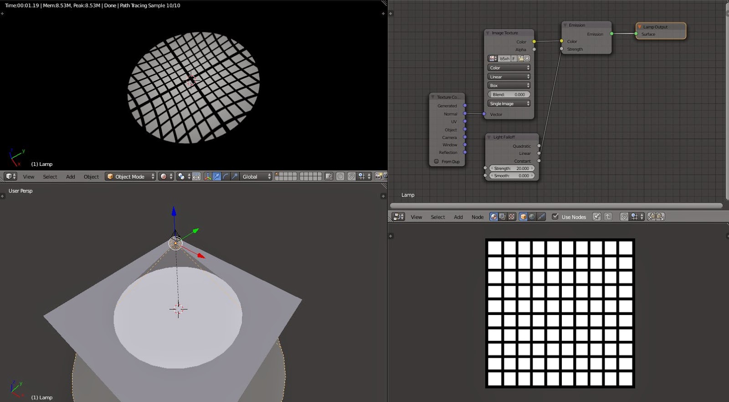Collapse the Image Texture node

click(x=488, y=33)
